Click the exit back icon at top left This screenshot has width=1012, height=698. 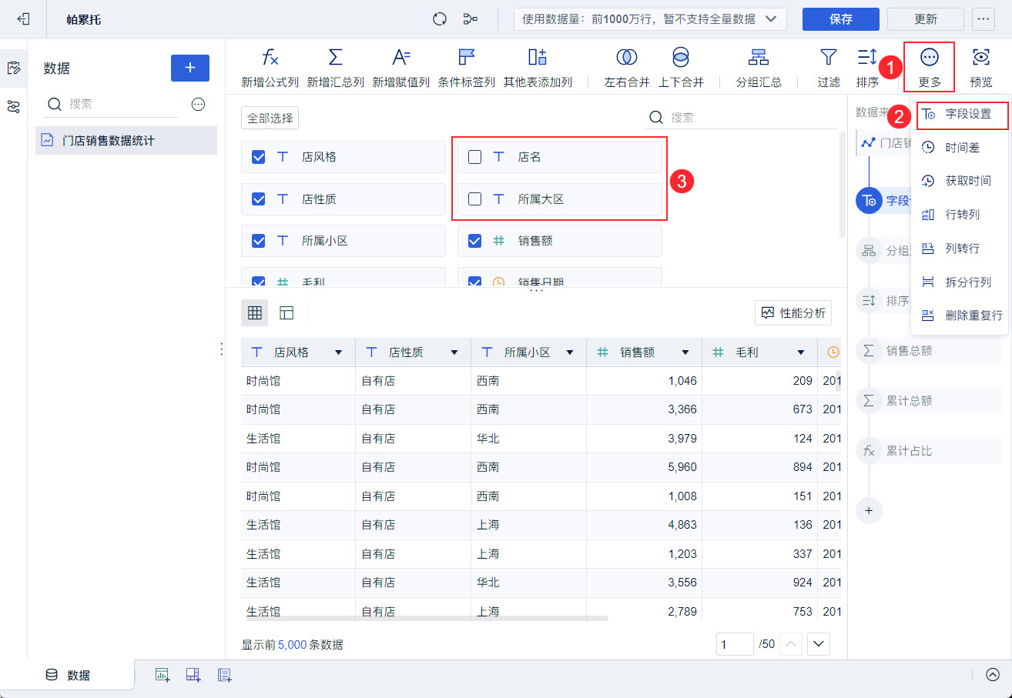point(23,19)
